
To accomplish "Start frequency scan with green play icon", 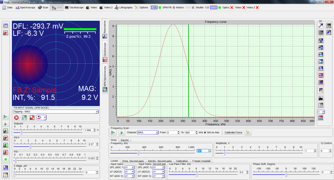I will coord(121,132).
